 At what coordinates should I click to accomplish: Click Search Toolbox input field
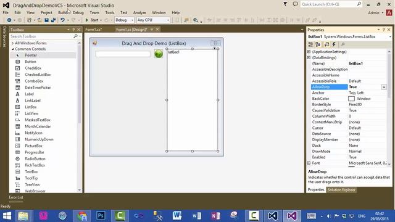click(x=41, y=36)
